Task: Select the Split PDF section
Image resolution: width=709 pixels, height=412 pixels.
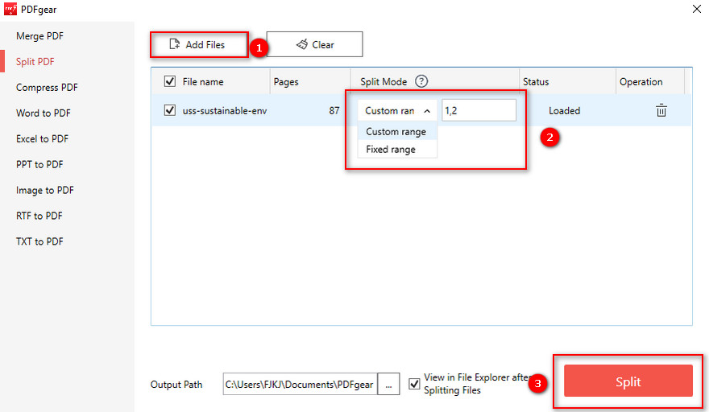Action: pyautogui.click(x=35, y=62)
